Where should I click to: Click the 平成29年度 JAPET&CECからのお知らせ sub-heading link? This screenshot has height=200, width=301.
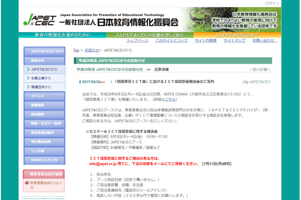point(110,69)
